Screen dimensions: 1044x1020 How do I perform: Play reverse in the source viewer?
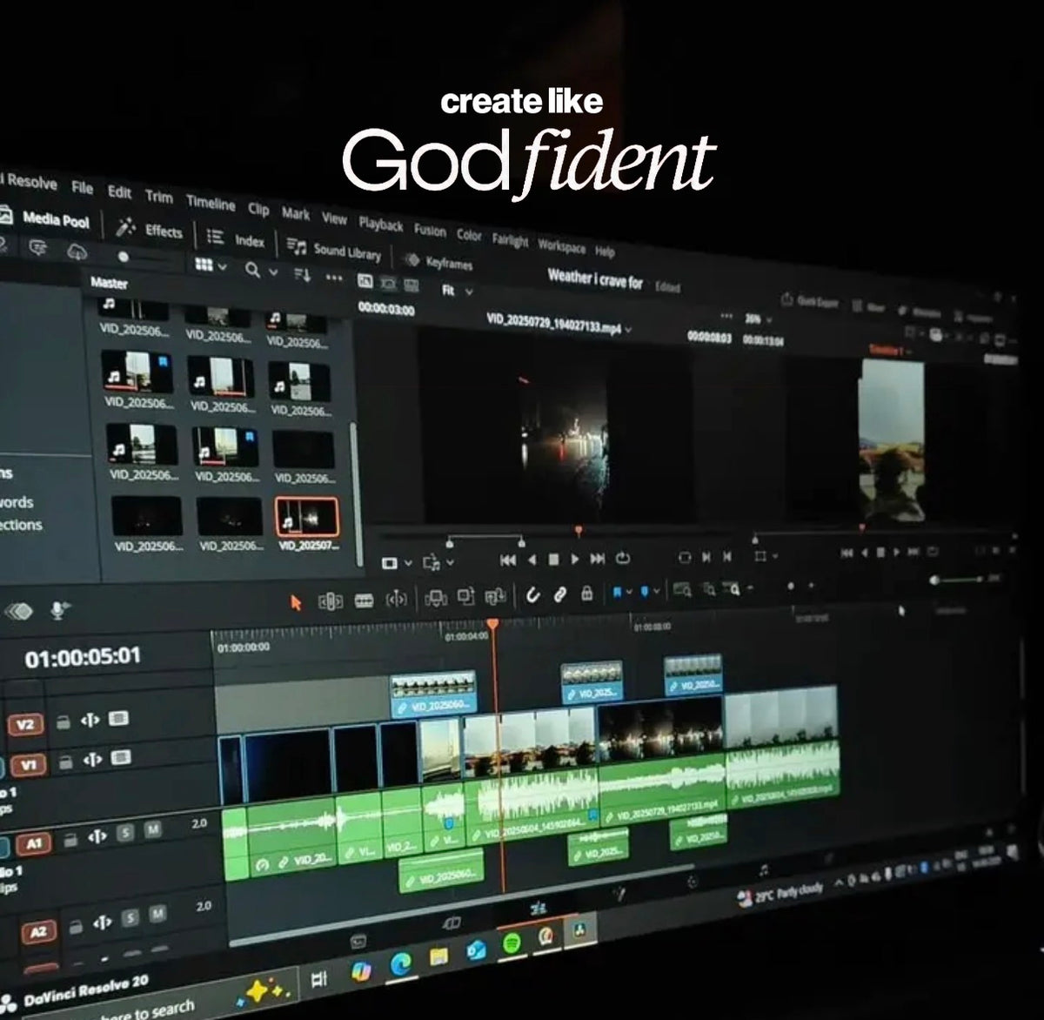click(532, 560)
